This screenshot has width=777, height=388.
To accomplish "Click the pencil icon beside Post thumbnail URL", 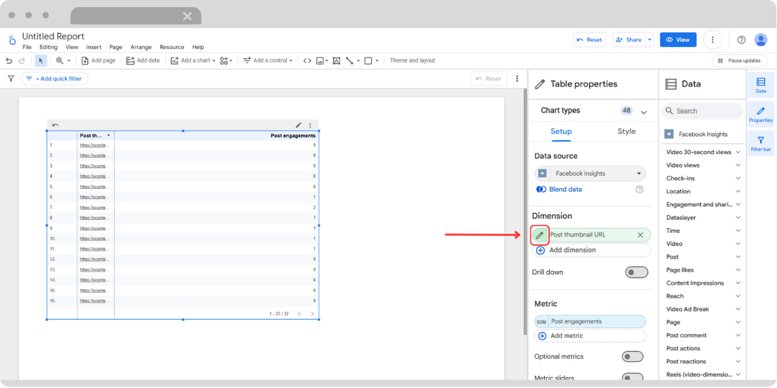I will pyautogui.click(x=540, y=235).
